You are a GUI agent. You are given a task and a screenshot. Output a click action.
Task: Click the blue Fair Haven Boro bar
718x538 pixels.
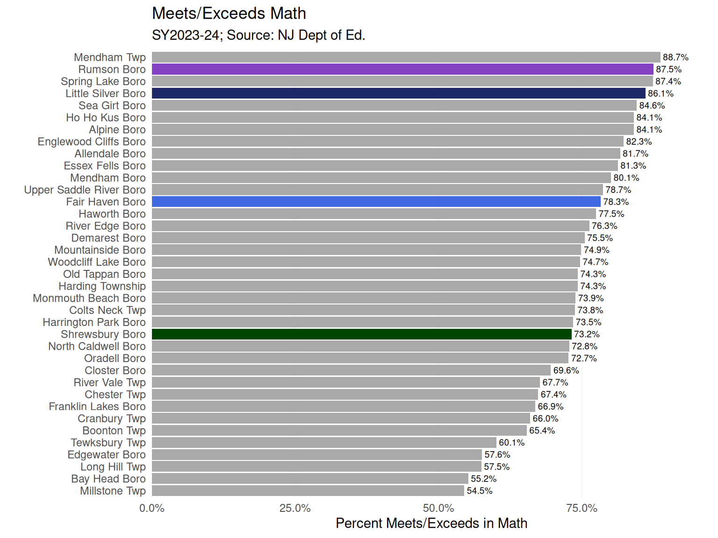(376, 202)
